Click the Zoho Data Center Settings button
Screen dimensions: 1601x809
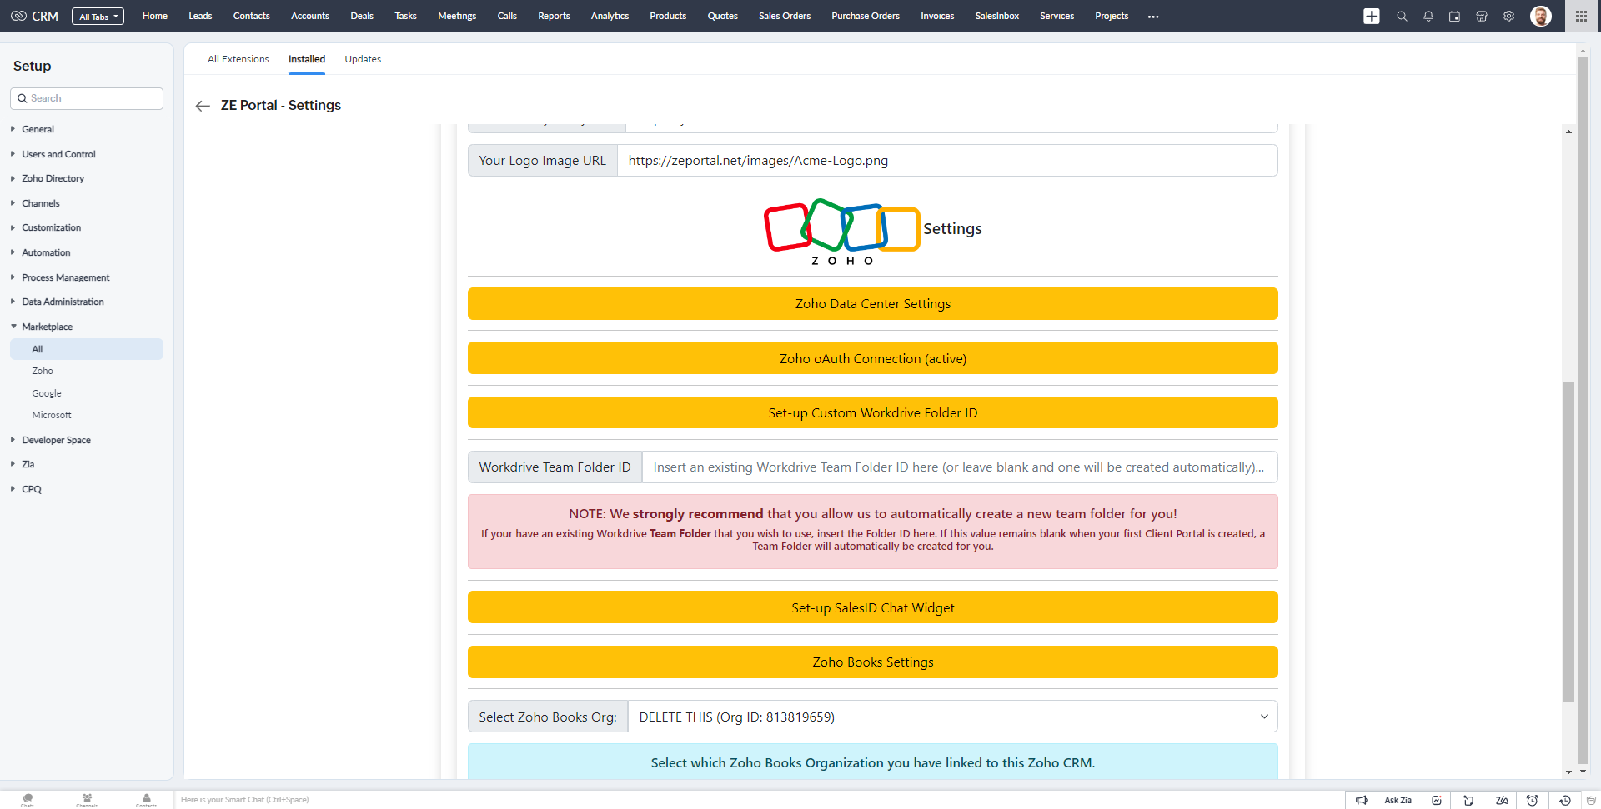click(873, 304)
